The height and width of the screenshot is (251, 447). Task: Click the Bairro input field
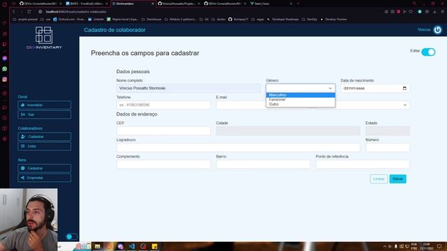point(263,165)
